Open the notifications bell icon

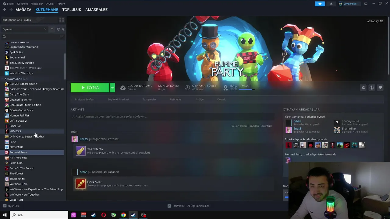coord(331,4)
